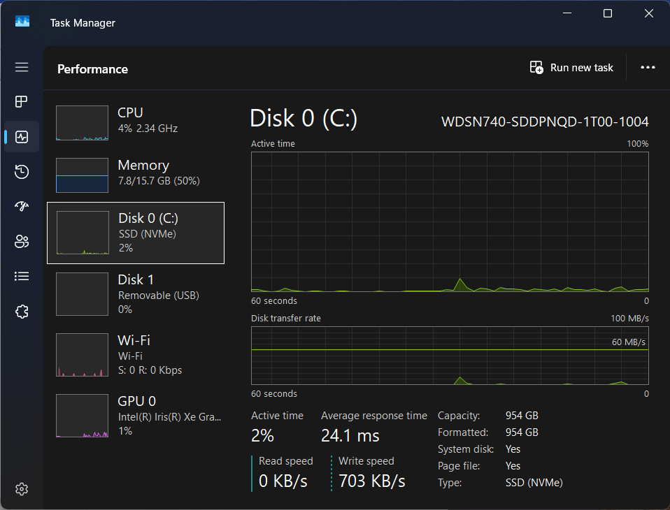This screenshot has height=510, width=670.
Task: Select the Wi-Fi performance entry
Action: point(136,355)
